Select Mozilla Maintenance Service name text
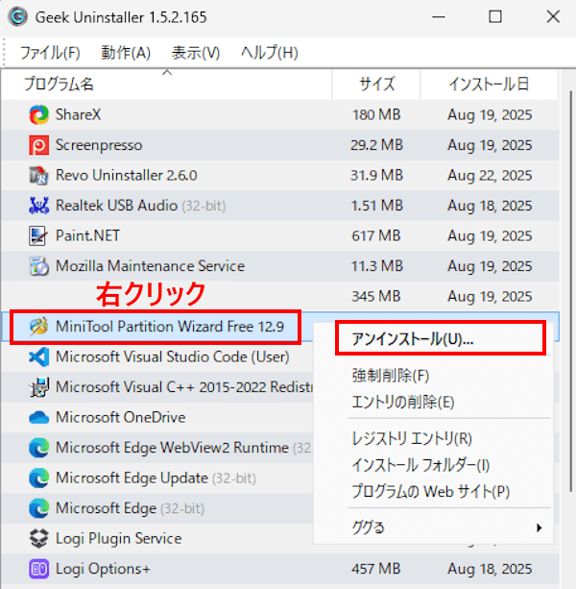Image resolution: width=576 pixels, height=589 pixels. click(150, 266)
